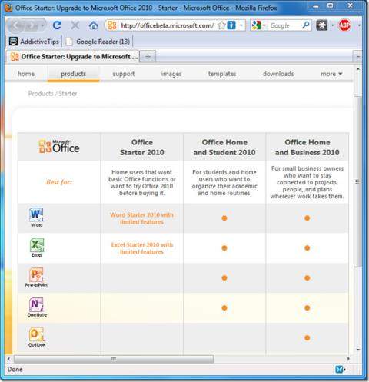Click the horizontal scrollbar left arrow
This screenshot has width=369, height=382.
click(8, 359)
